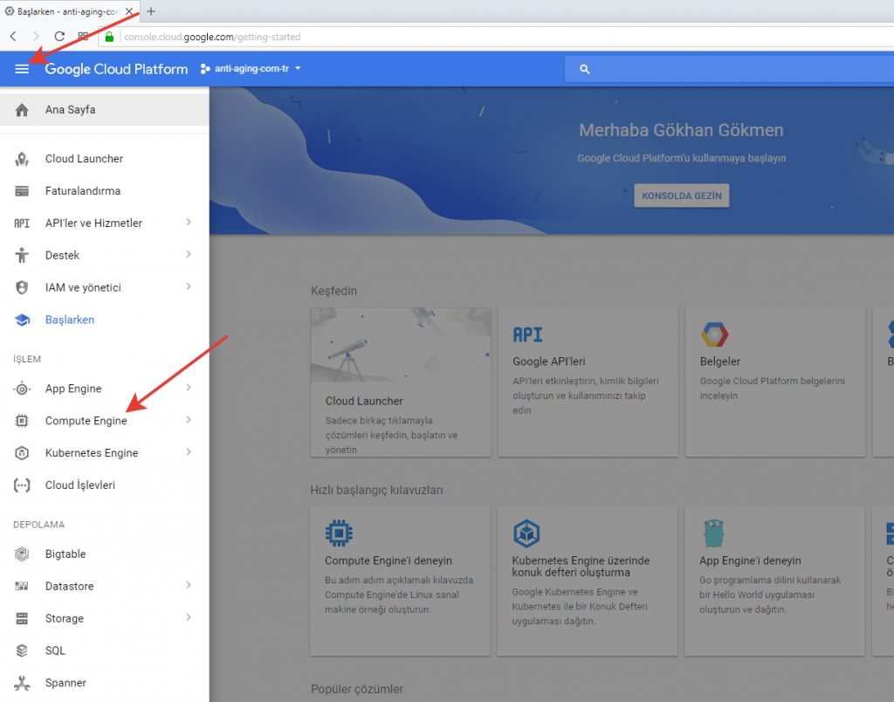Click the browser speed dial grid icon
This screenshot has width=894, height=702.
coord(83,37)
